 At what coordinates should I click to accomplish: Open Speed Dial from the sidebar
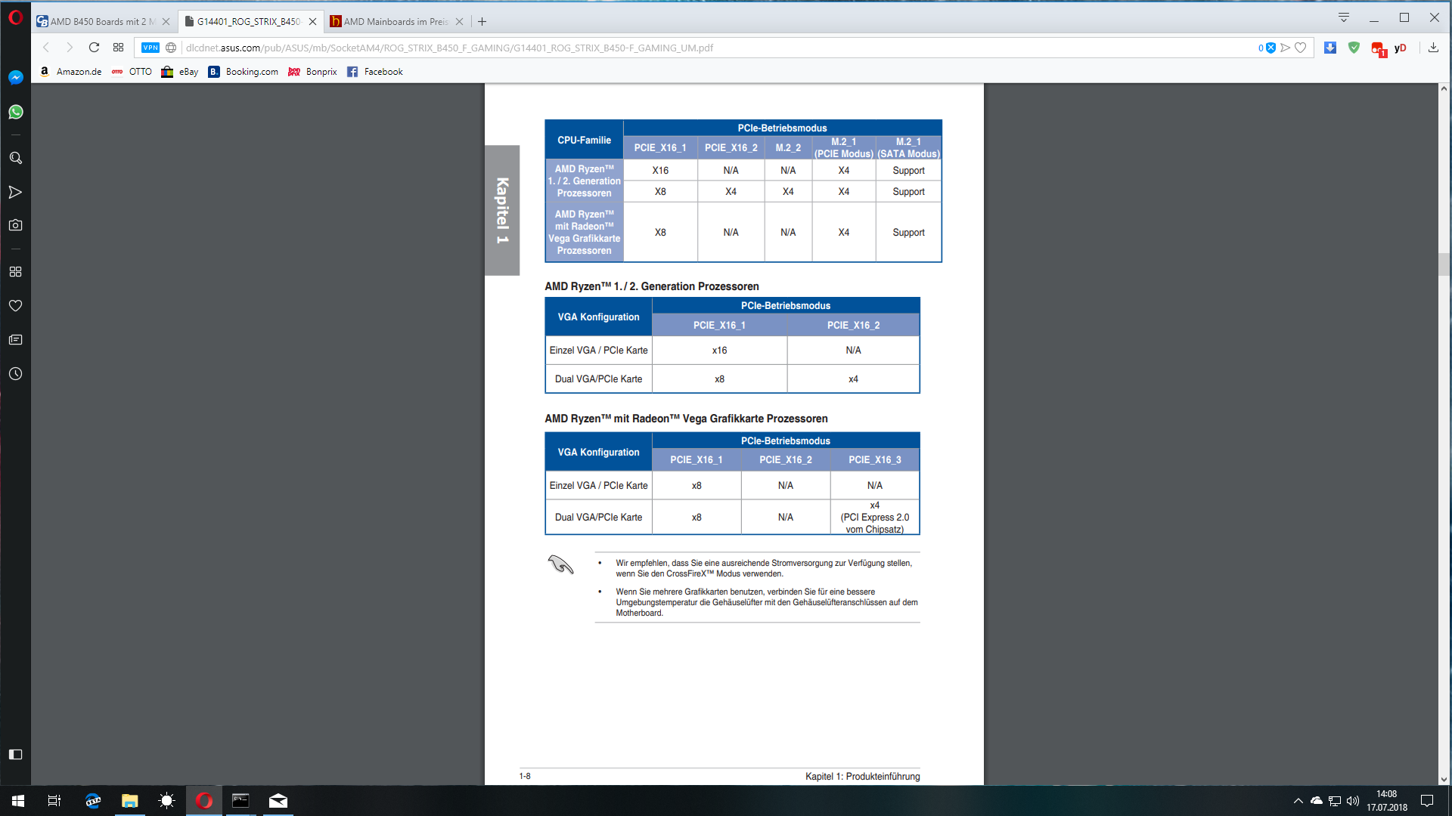coord(15,271)
